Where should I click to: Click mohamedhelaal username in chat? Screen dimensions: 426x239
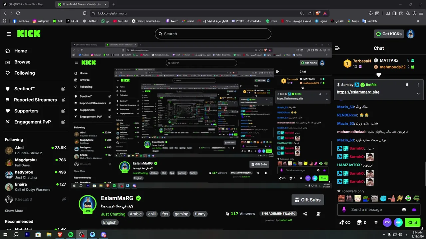[351, 132]
